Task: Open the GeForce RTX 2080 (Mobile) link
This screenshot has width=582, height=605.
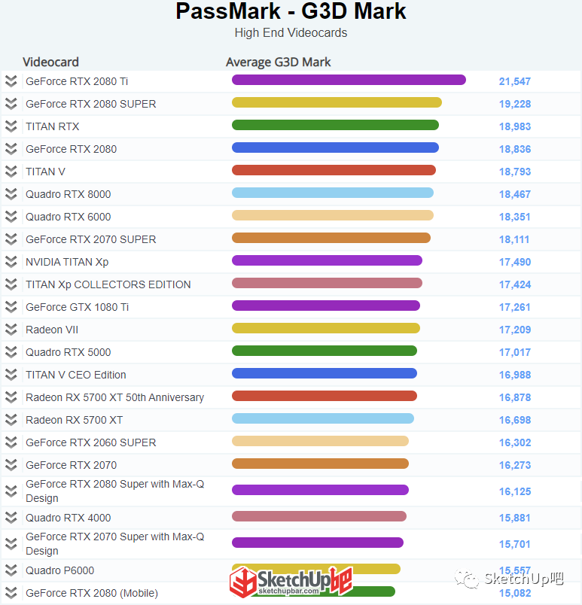Action: (92, 593)
